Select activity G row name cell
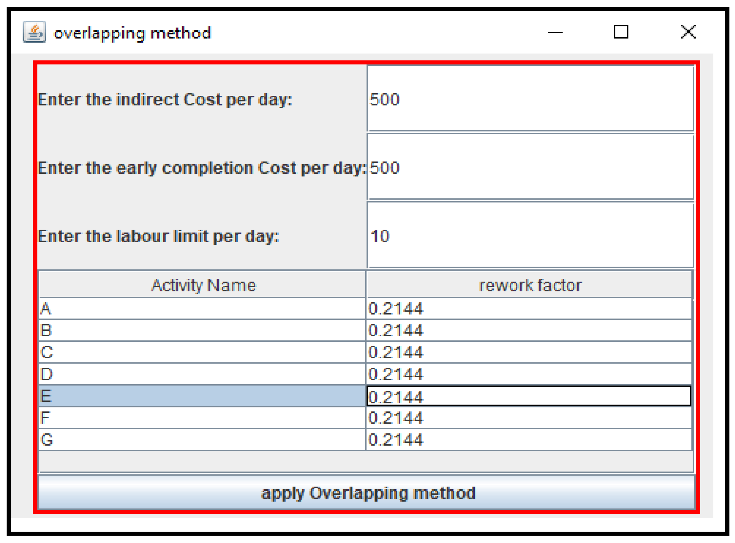 coord(202,440)
